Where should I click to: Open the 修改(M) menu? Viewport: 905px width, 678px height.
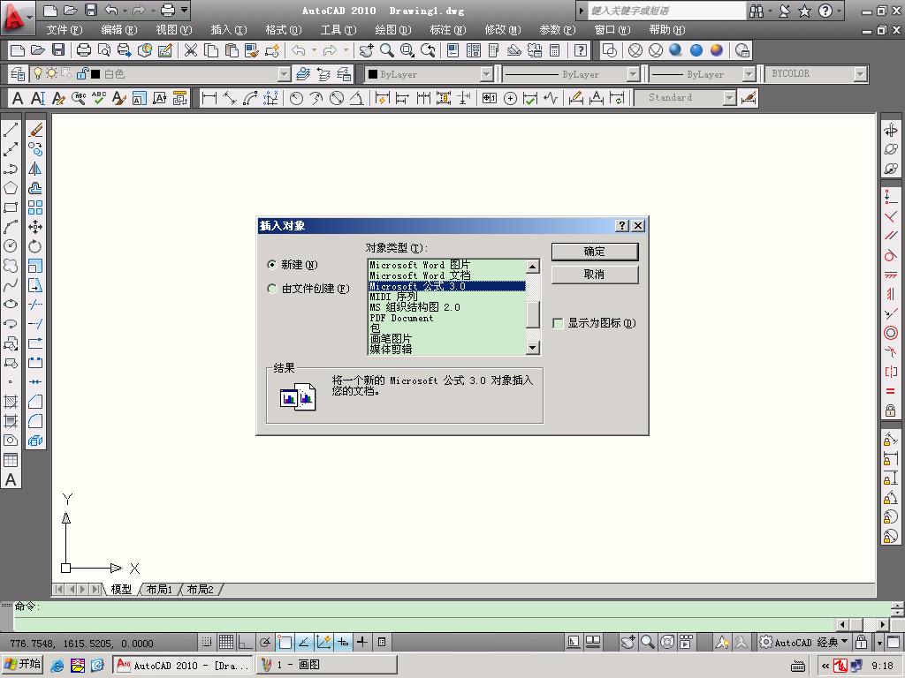503,29
